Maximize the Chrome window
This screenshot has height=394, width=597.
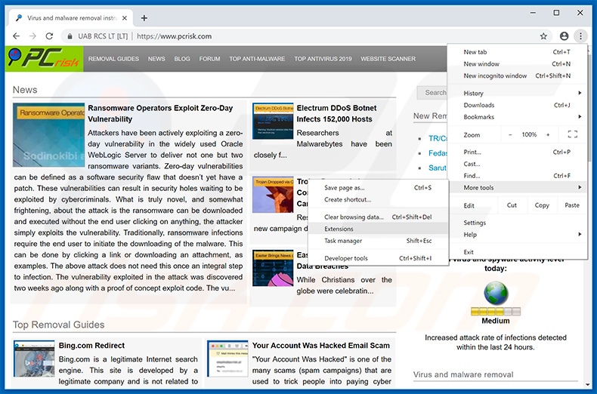[x=556, y=13]
